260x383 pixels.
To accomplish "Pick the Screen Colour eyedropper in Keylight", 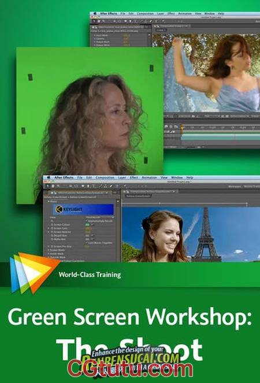I will tap(91, 225).
